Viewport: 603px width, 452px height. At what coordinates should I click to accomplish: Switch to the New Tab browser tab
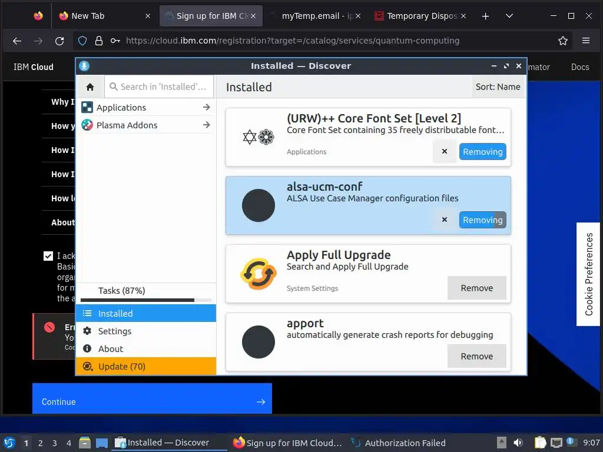104,16
